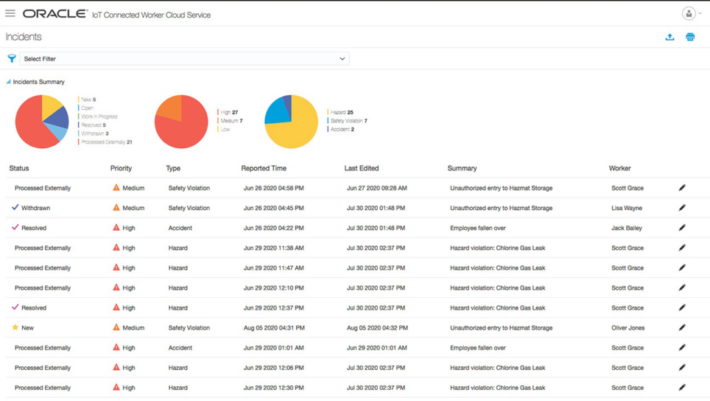Collapse the Incidents Summary section
The image size is (710, 401).
pos(8,81)
